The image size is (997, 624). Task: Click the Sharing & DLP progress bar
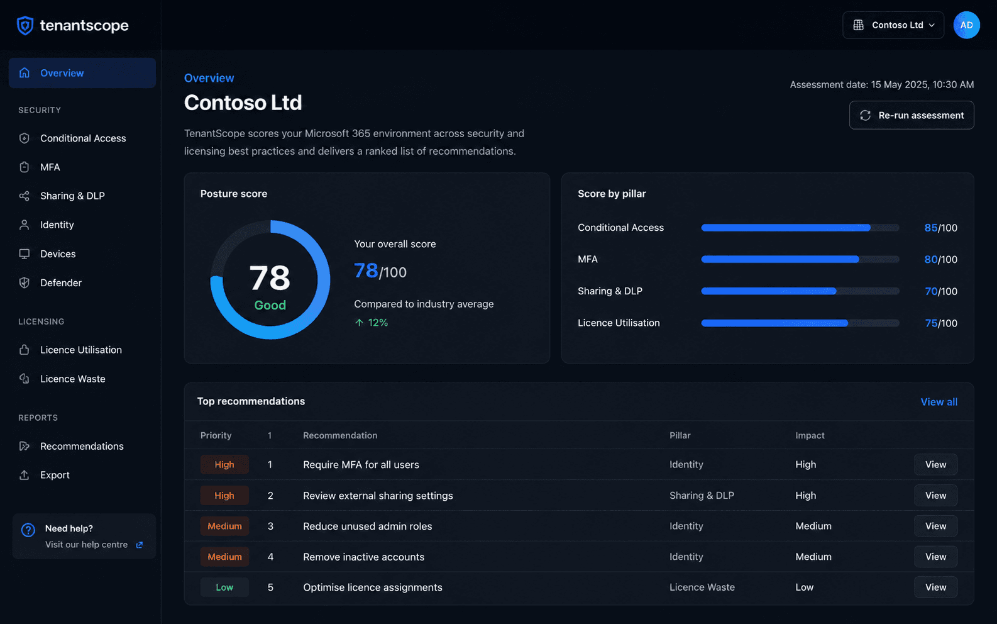tap(800, 291)
